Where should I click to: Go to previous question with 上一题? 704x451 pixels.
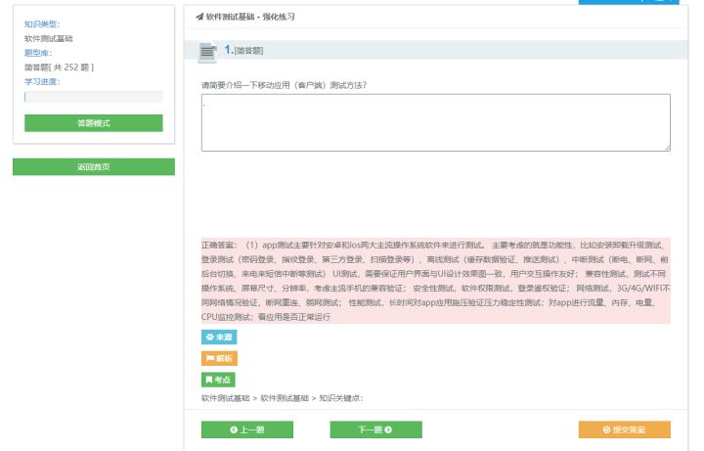tap(247, 429)
